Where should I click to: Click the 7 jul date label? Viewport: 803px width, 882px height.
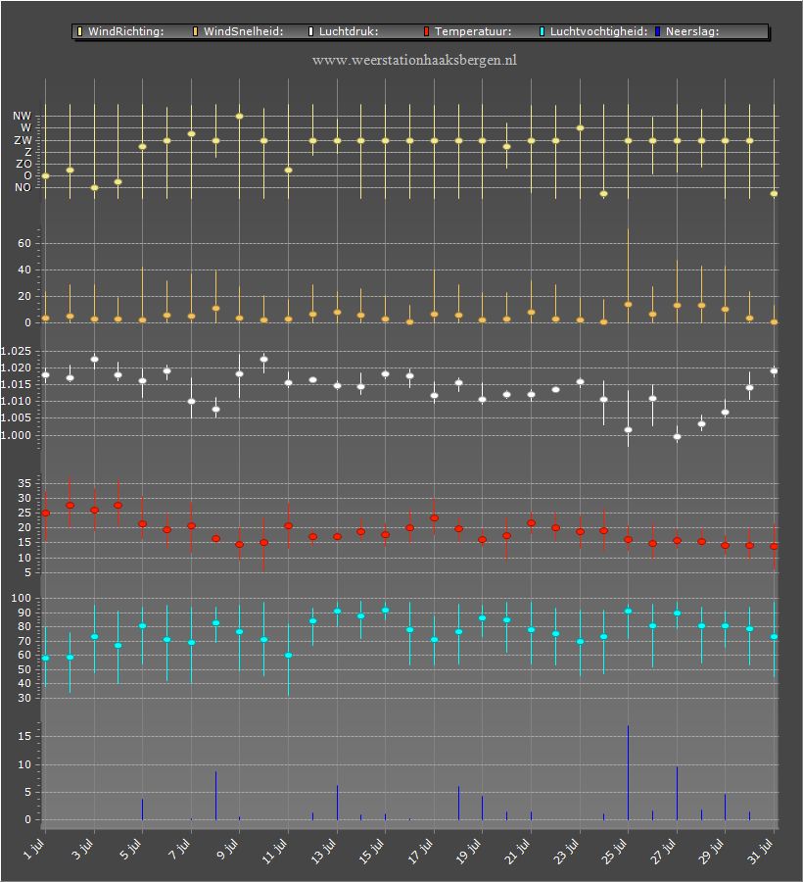pos(181,849)
